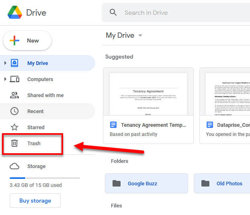Open the Old Photos folder
The image size is (250, 215).
[x=222, y=183]
